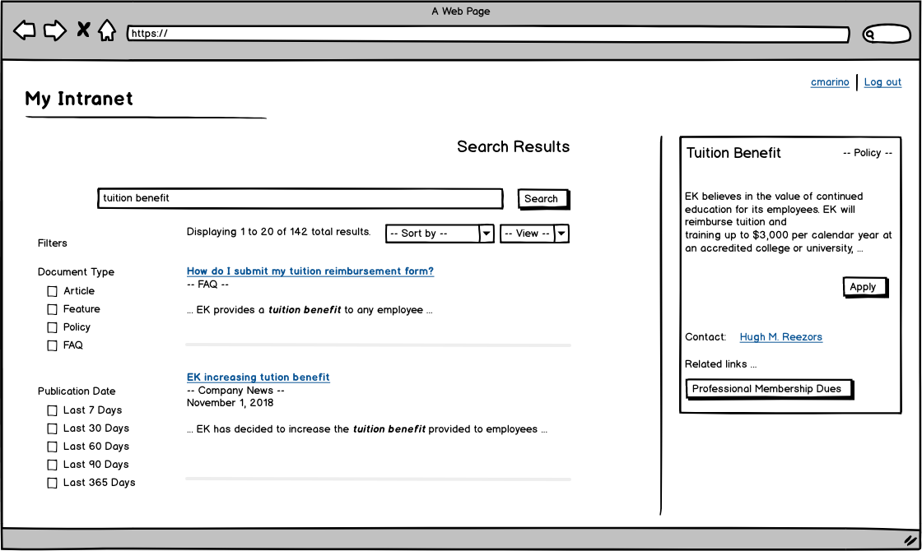The image size is (922, 551).
Task: Click the Log out link
Action: pyautogui.click(x=882, y=82)
